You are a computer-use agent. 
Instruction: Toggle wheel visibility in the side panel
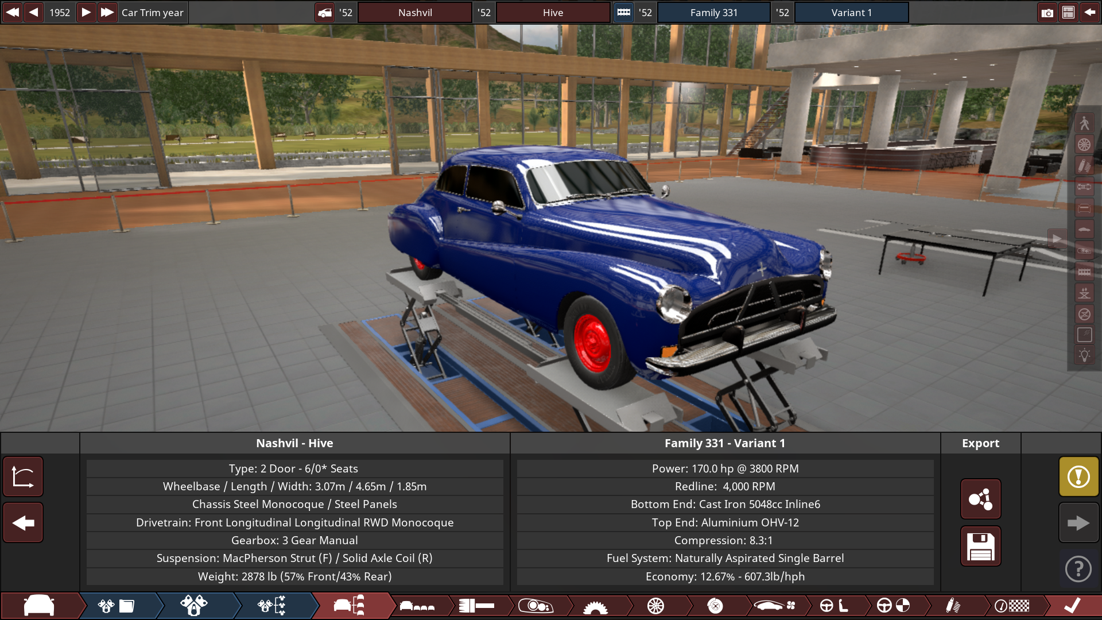pos(1084,144)
